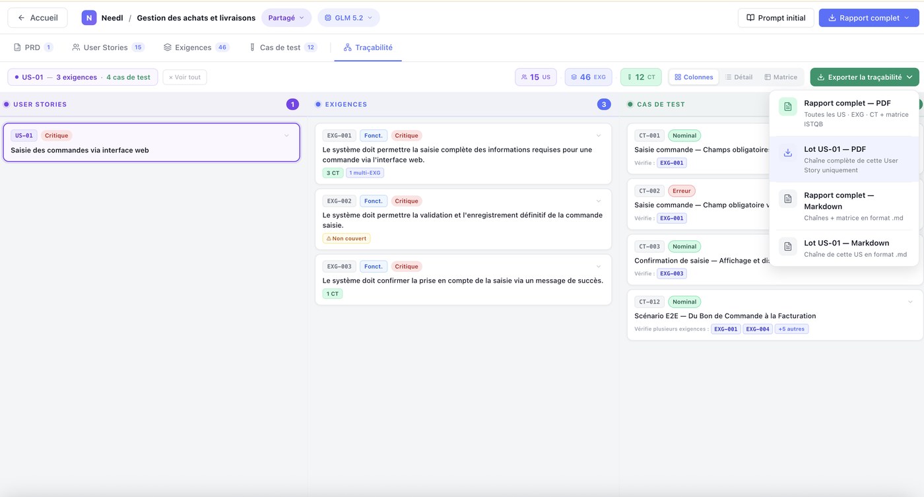Screen dimensions: 924x497
Task: Click the 1 multi-EXG tag on EXG-001
Action: (x=365, y=173)
